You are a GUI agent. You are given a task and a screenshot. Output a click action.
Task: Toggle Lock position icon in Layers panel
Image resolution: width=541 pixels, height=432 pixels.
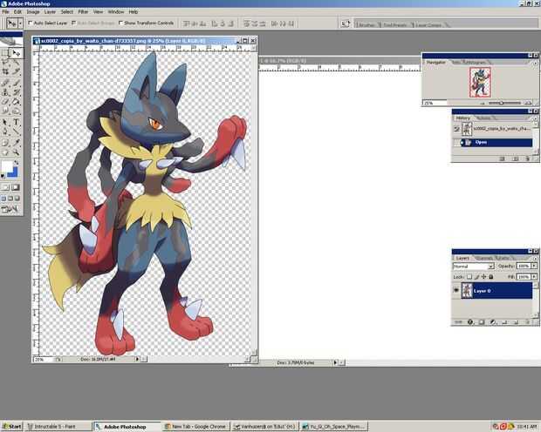tap(483, 277)
